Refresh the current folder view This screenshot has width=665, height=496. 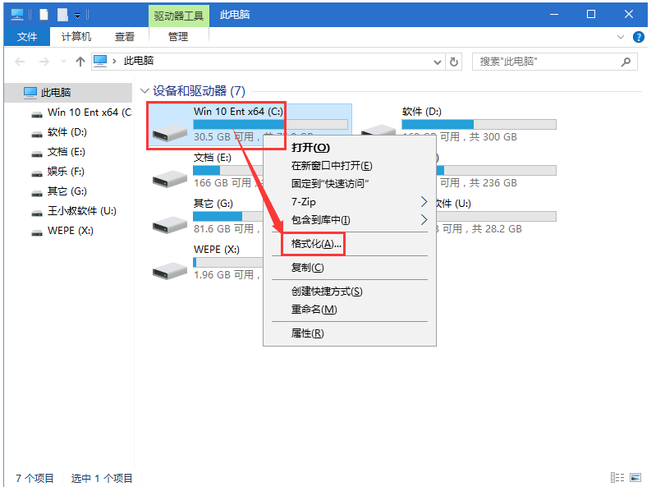pyautogui.click(x=454, y=62)
